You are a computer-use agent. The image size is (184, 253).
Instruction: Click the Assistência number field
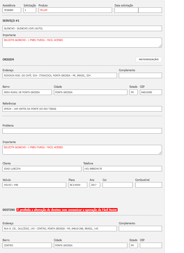pyautogui.click(x=12, y=10)
